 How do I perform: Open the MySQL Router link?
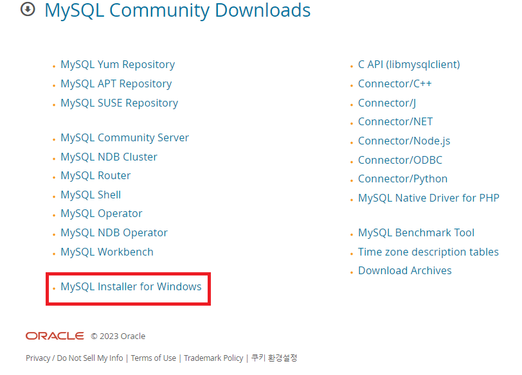point(96,175)
